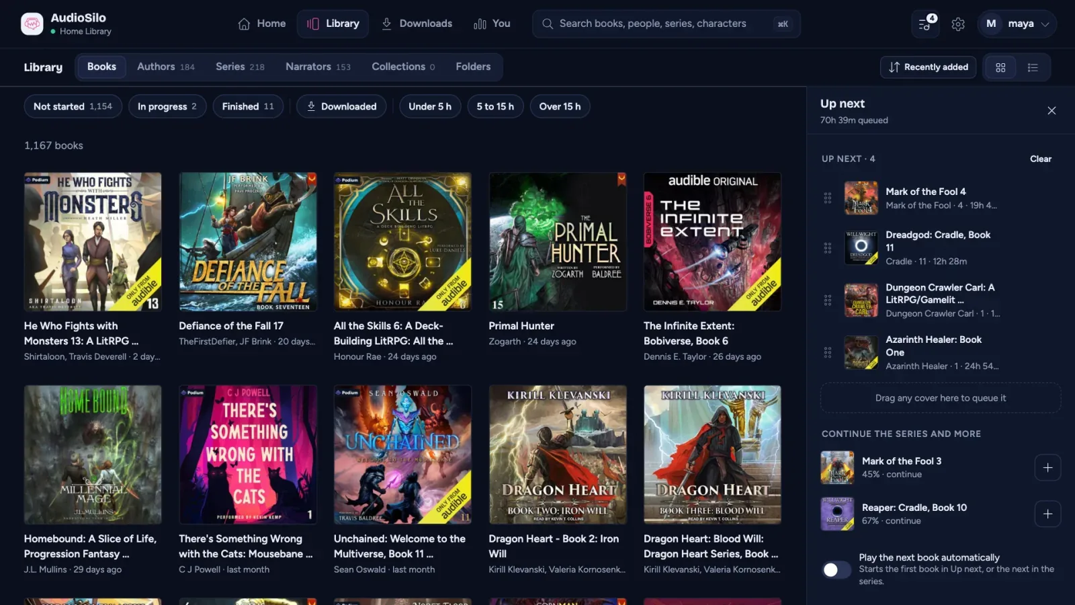Open the maya user account dropdown
This screenshot has height=605, width=1075.
click(1017, 24)
